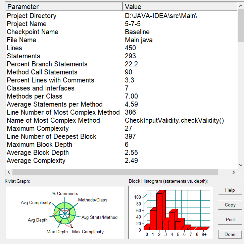Select the Percent Branch Statements row
Screen dimensions: 244x244
pyautogui.click(x=121, y=64)
